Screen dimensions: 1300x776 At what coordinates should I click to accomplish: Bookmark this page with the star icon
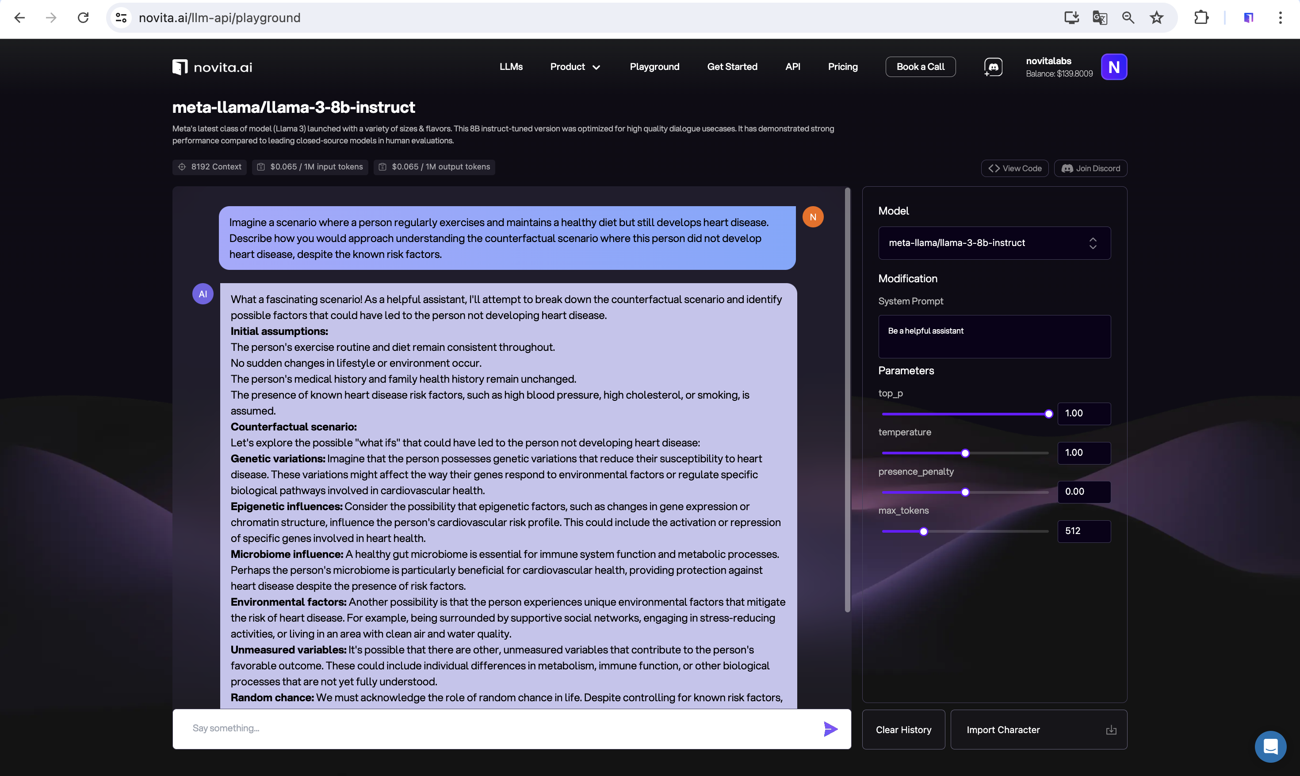click(x=1156, y=18)
